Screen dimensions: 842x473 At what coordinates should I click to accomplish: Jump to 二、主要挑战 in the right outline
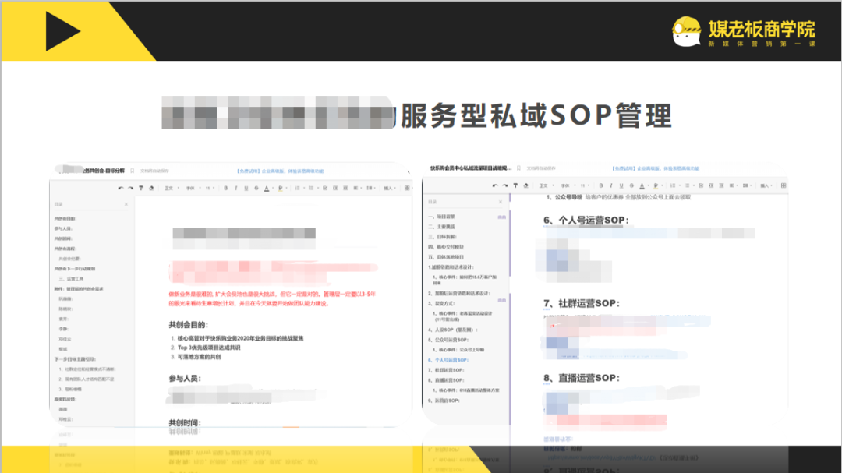pyautogui.click(x=441, y=227)
